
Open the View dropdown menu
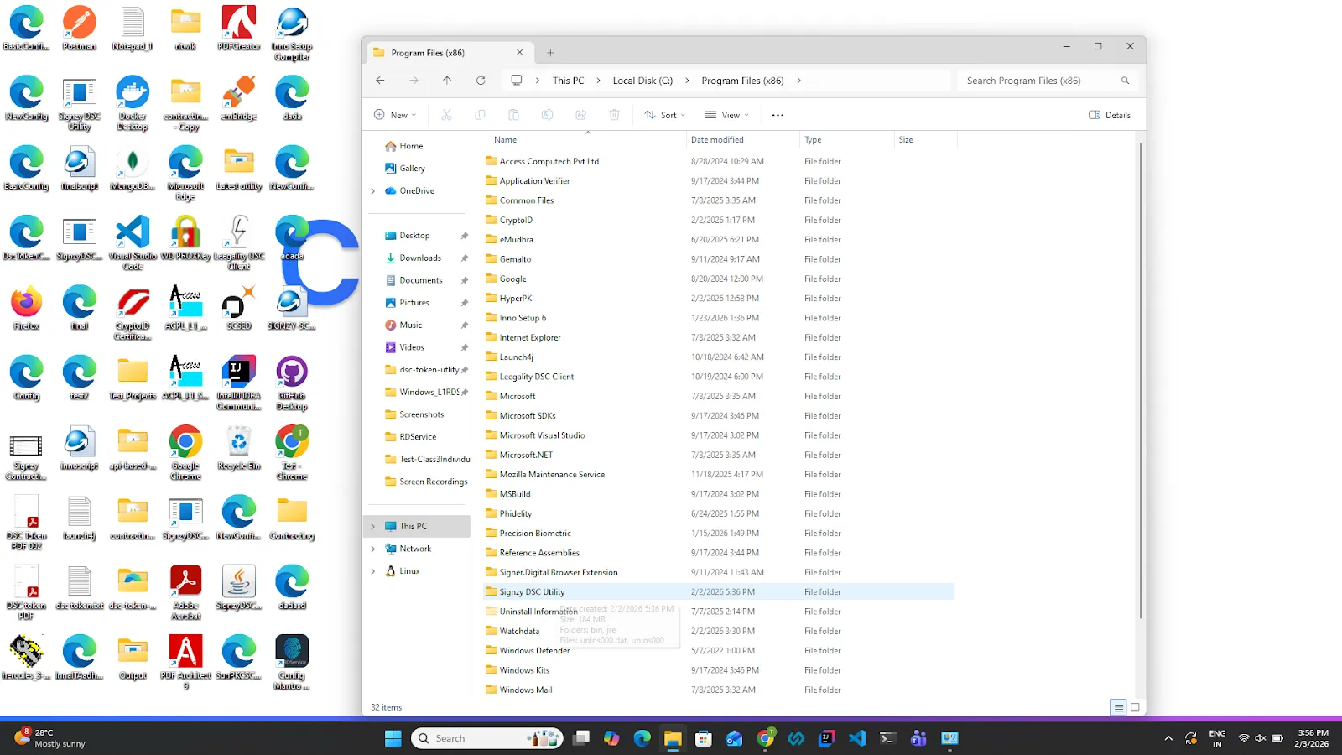pyautogui.click(x=727, y=115)
